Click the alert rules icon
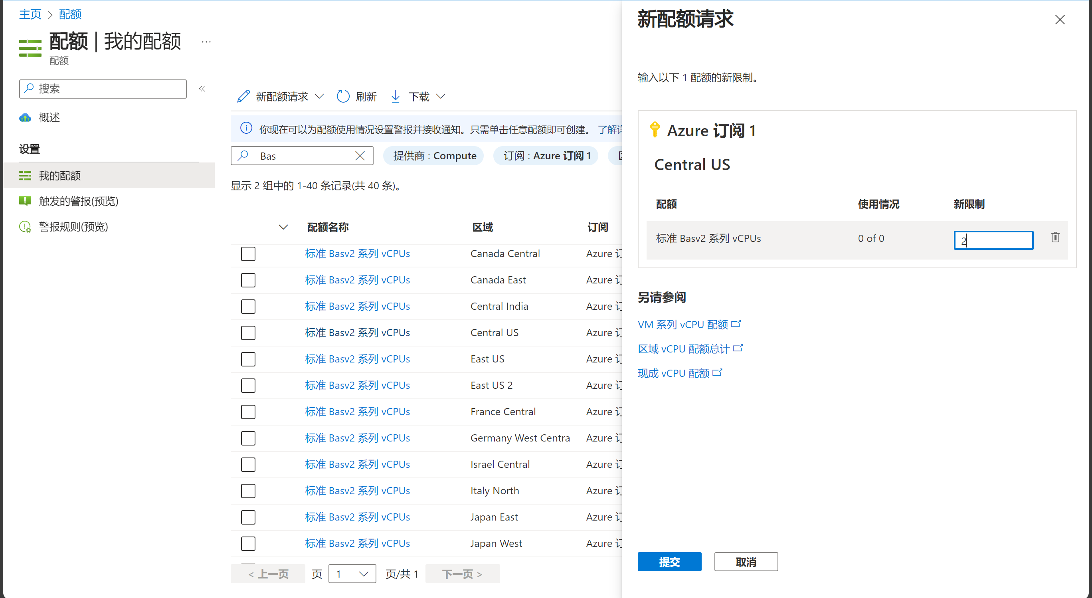Image resolution: width=1092 pixels, height=598 pixels. 25,227
